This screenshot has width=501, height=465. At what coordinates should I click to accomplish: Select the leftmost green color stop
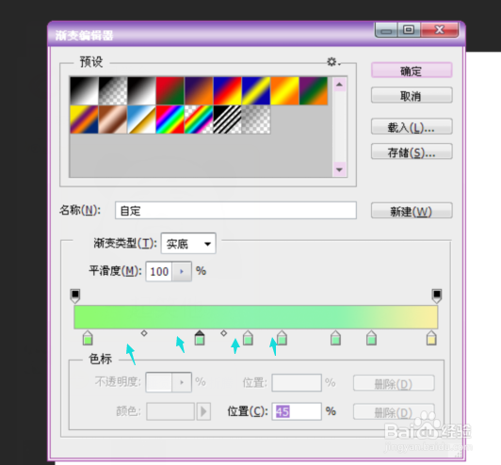[88, 338]
